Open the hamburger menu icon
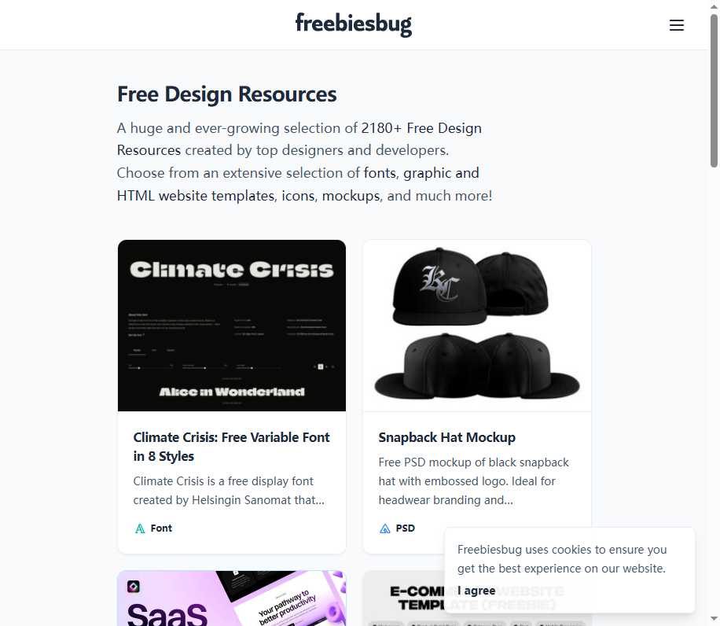Image resolution: width=720 pixels, height=626 pixels. [677, 25]
